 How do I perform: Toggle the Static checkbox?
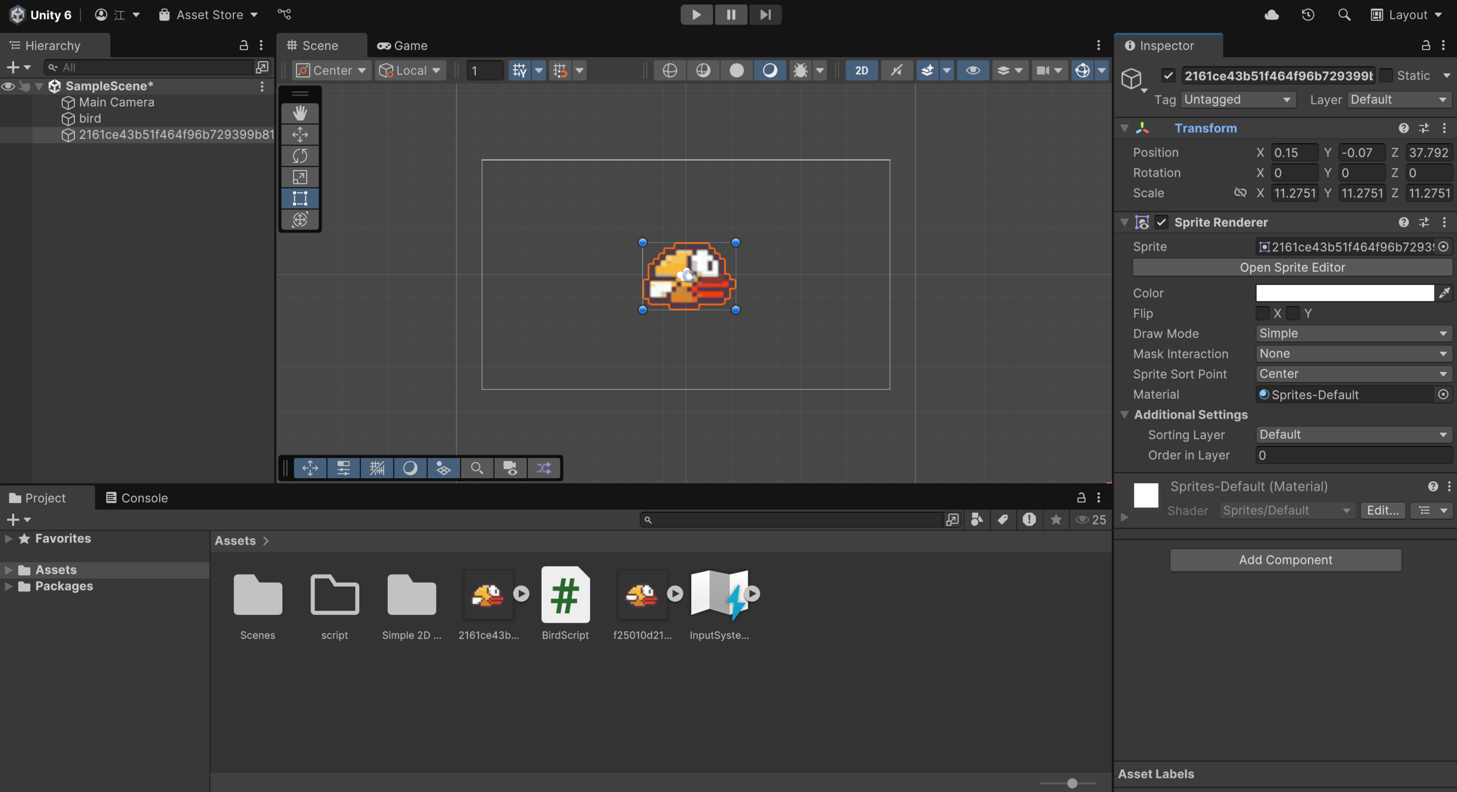point(1386,75)
